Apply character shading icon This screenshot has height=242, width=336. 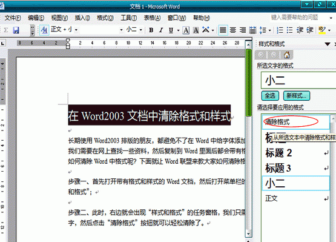[196, 30]
